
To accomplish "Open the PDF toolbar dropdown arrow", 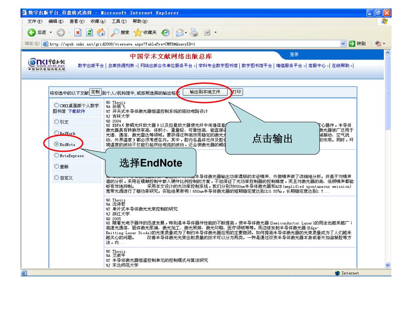I will 384,43.
